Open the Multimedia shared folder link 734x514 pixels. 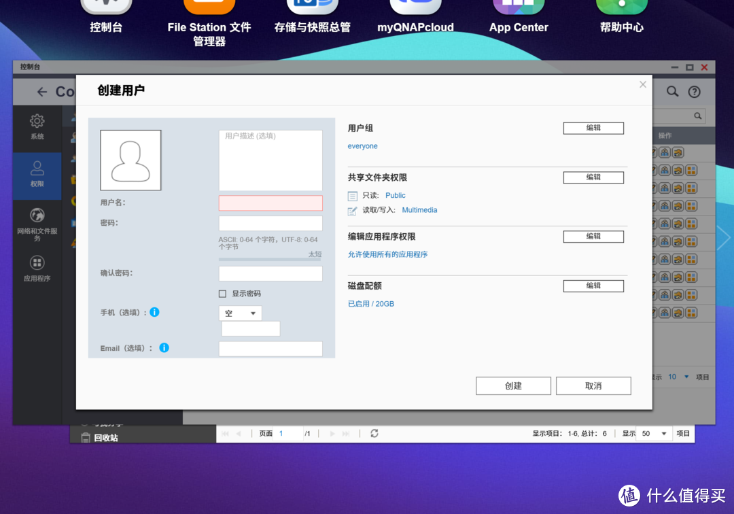coord(419,209)
